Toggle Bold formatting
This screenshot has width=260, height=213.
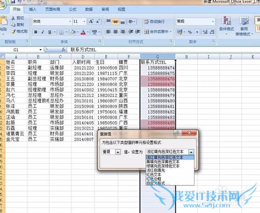[36, 32]
